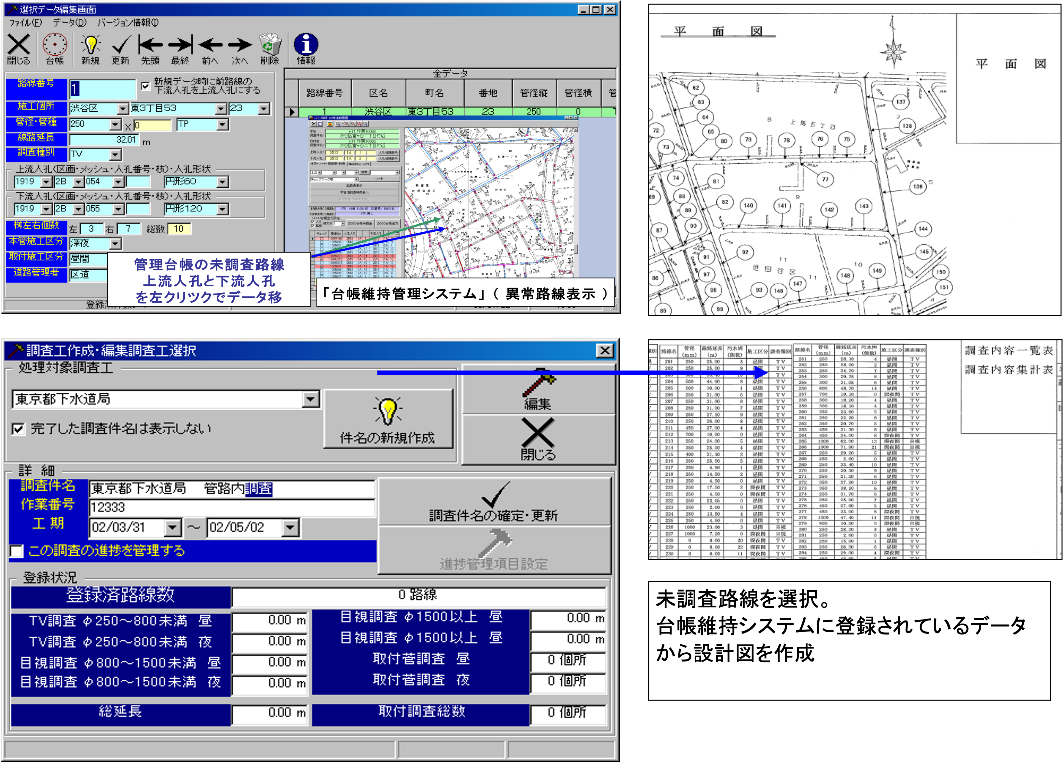Open the 調査種別 TV dropdown
Image resolution: width=1063 pixels, height=762 pixels.
pyautogui.click(x=115, y=155)
